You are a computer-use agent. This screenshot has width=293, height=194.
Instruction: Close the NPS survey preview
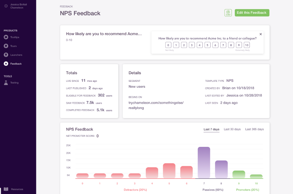click(261, 34)
